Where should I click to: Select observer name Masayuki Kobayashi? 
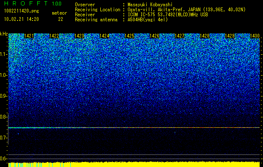pos(150,5)
